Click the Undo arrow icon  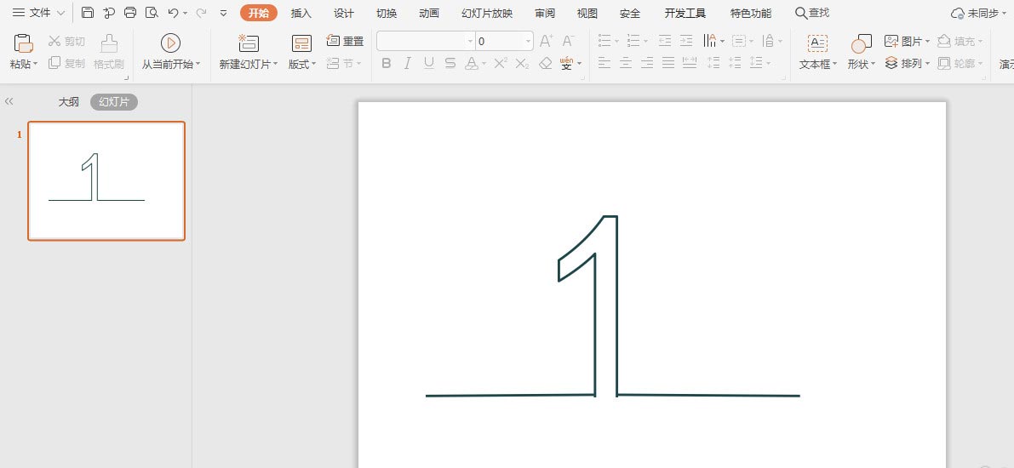[173, 13]
